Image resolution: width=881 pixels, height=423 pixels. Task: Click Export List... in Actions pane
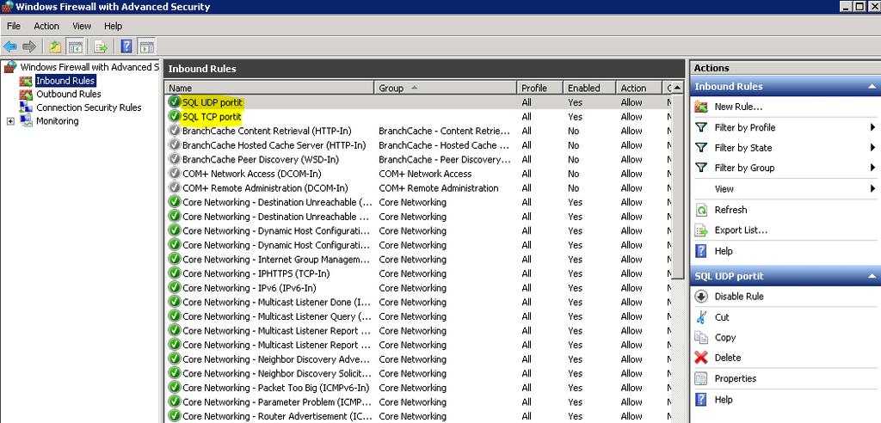[741, 230]
